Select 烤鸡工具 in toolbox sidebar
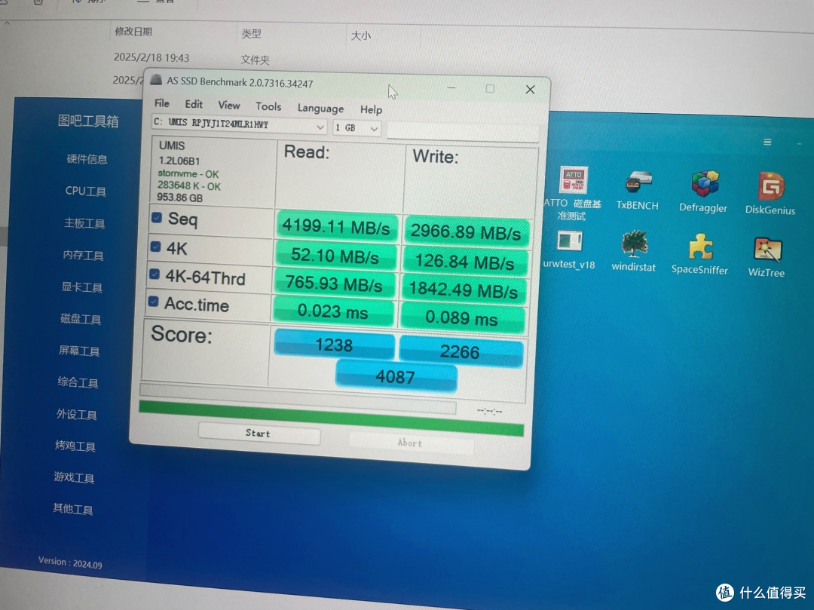 (75, 446)
